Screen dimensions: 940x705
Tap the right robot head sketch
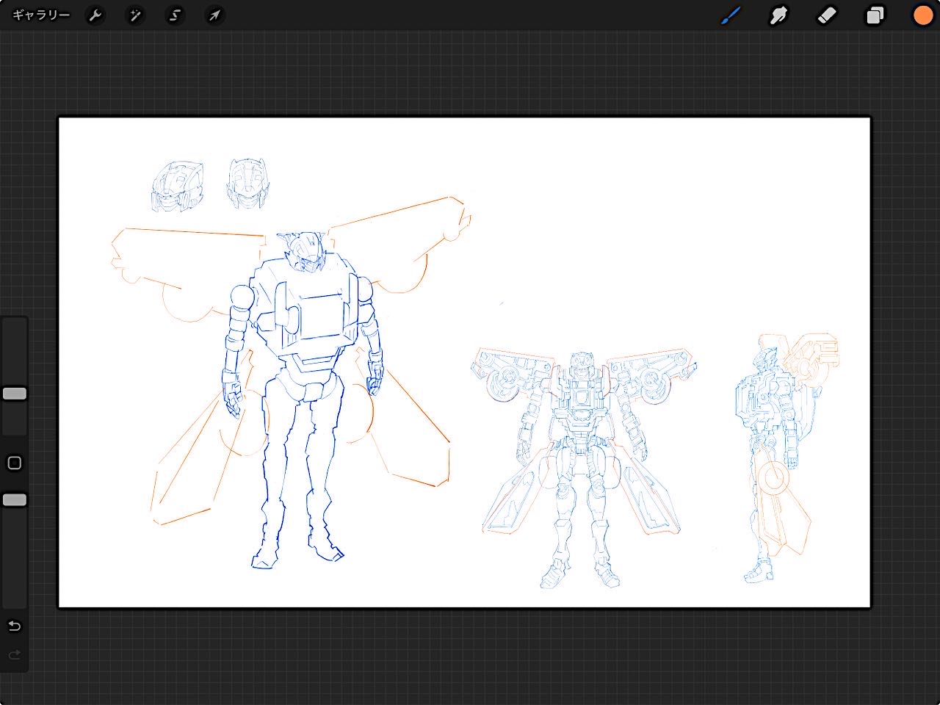tap(246, 182)
